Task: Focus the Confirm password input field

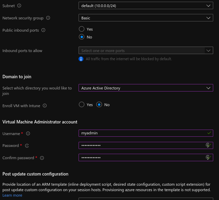Action: pos(146,157)
